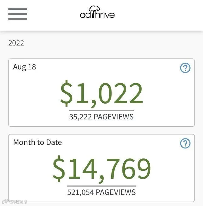Open help icon on Aug 18 card

coord(185,68)
